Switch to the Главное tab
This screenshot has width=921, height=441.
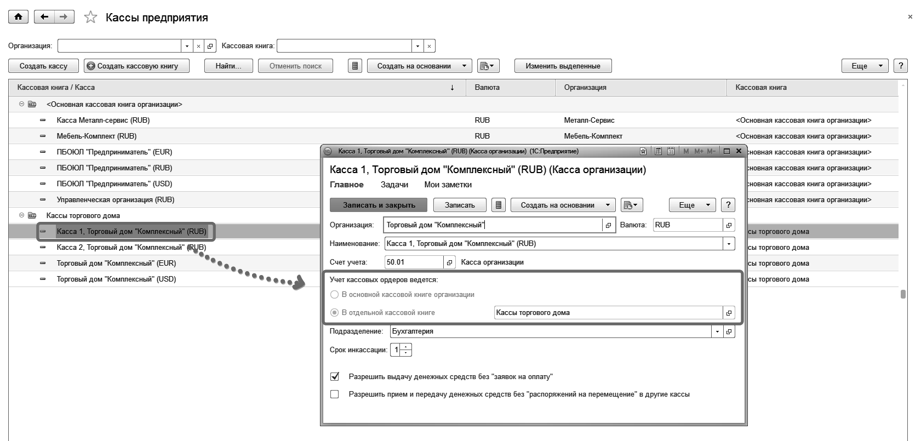[347, 185]
